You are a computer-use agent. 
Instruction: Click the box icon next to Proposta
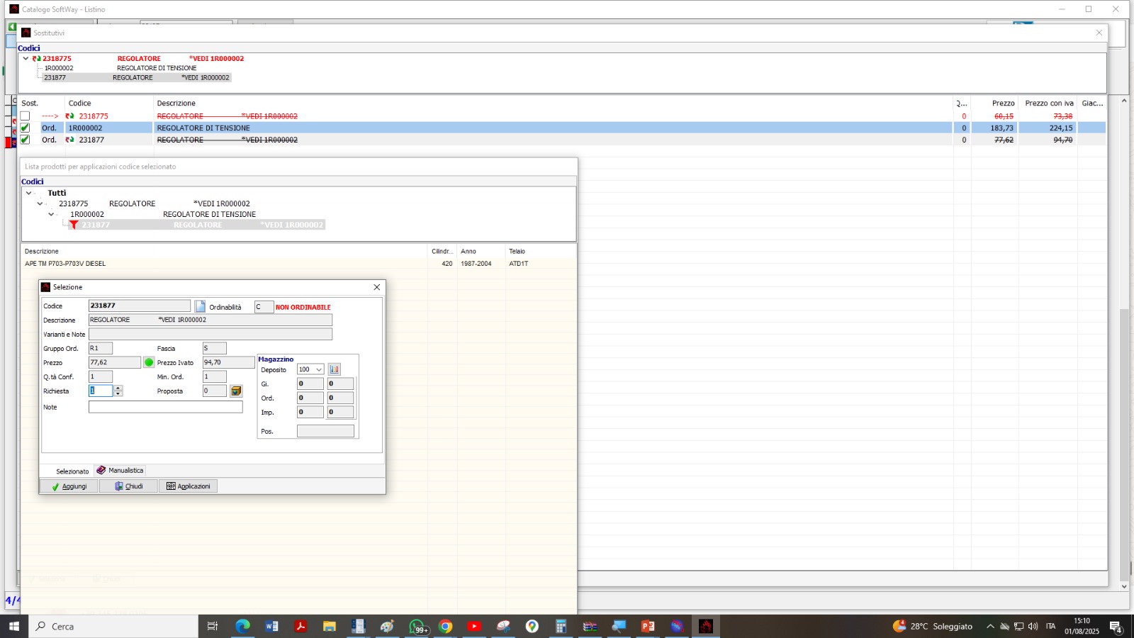click(236, 391)
